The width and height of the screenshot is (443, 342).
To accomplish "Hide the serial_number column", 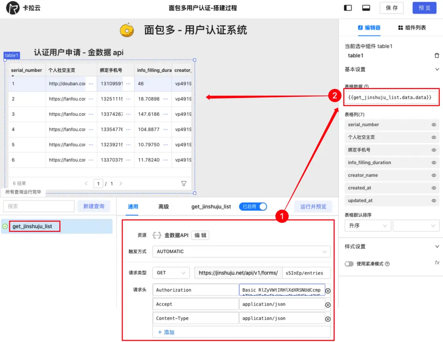I will [x=434, y=124].
